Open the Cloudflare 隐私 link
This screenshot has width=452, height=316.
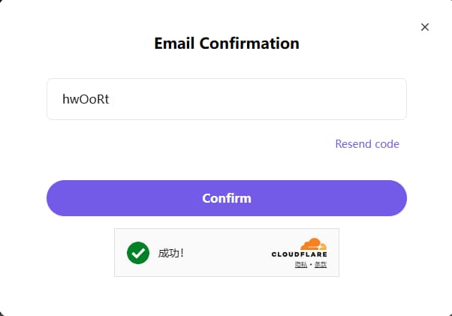[x=300, y=265]
